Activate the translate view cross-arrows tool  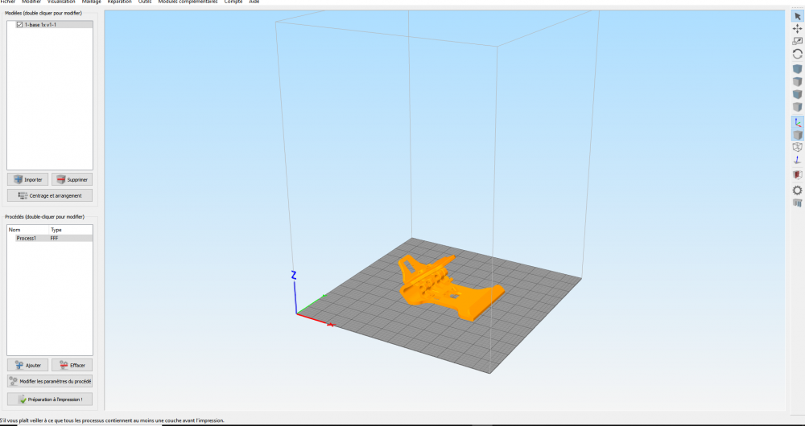pyautogui.click(x=797, y=29)
